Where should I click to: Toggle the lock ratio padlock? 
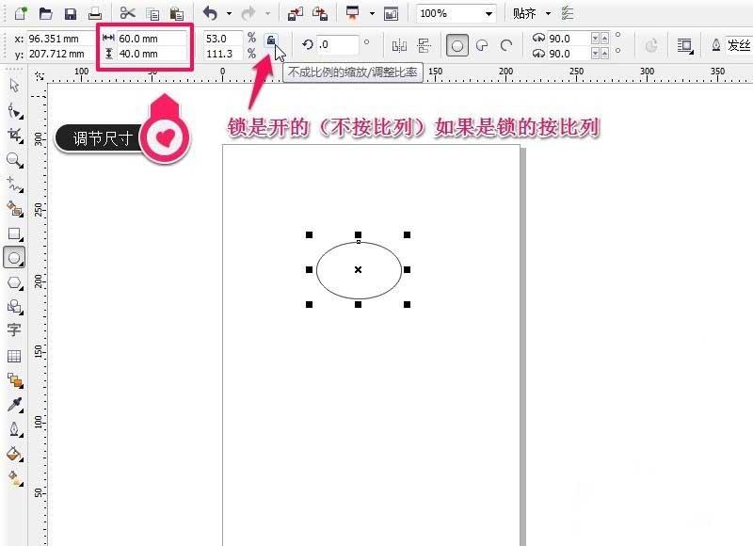click(271, 40)
